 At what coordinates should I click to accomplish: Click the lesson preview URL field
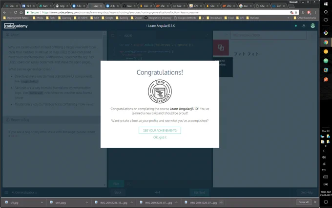pyautogui.click(x=268, y=35)
